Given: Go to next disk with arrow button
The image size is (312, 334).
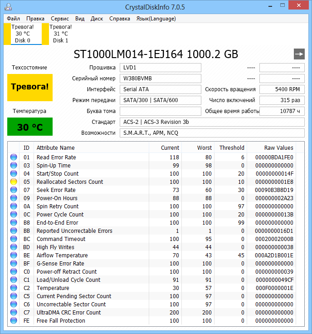Looking at the screenshot, I should tap(299, 54).
